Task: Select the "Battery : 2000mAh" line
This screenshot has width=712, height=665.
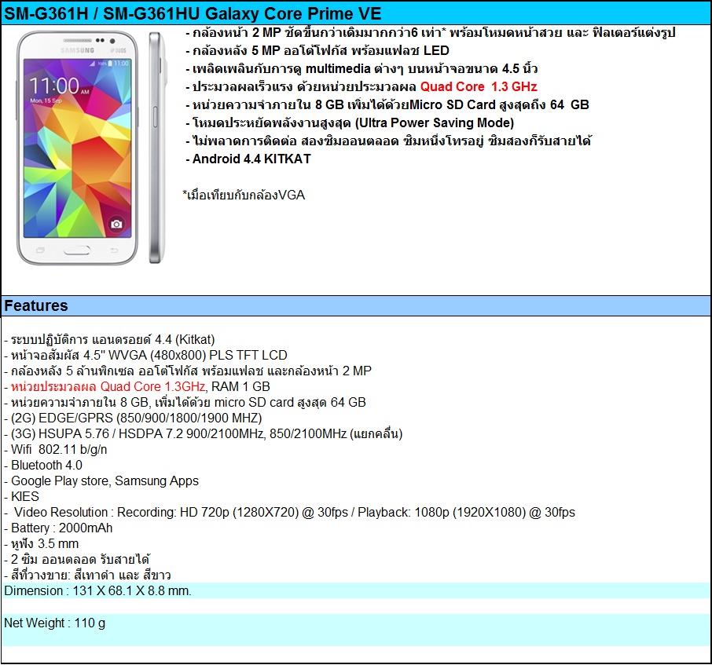Action: click(x=58, y=528)
